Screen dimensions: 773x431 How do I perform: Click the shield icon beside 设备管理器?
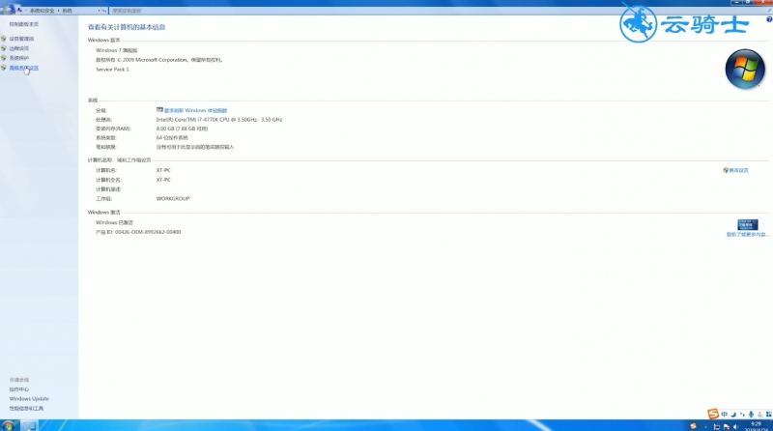tap(4, 39)
